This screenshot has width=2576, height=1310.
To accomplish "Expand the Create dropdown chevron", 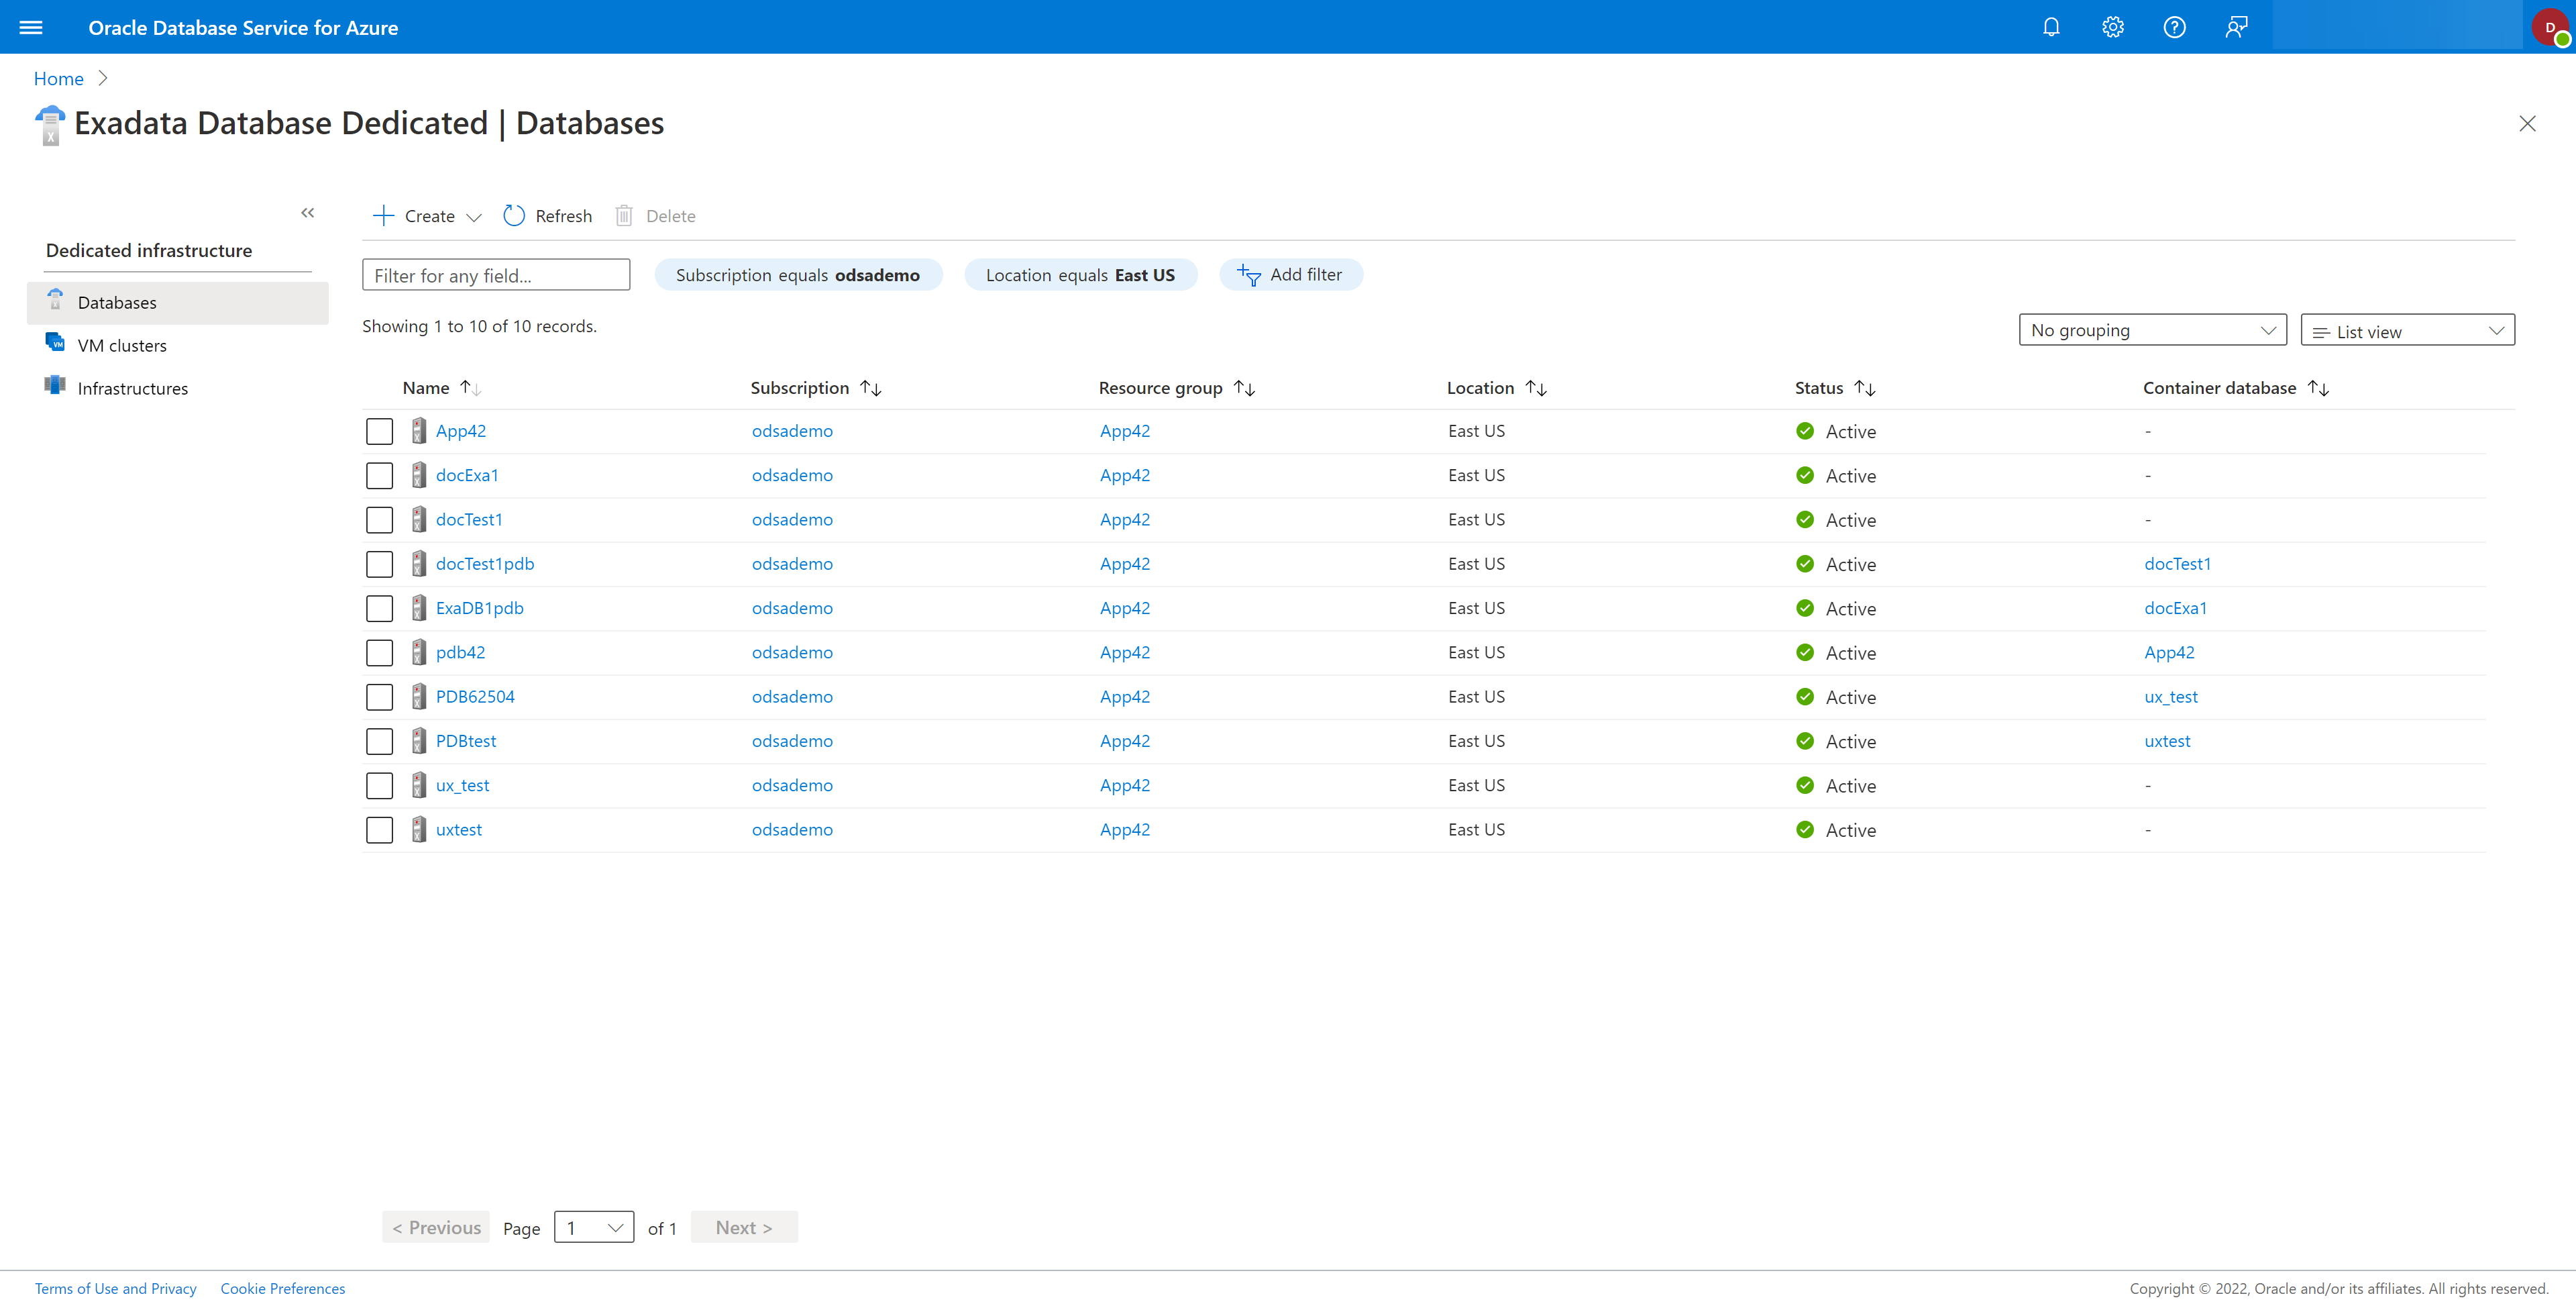I will (x=474, y=217).
